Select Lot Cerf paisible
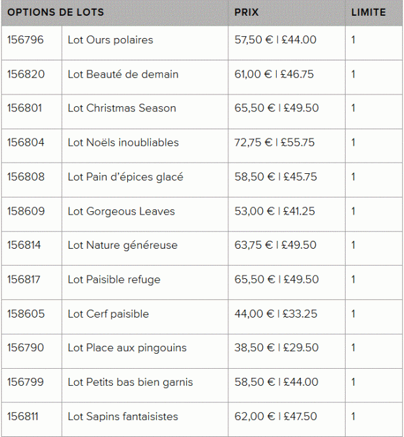 click(x=108, y=314)
